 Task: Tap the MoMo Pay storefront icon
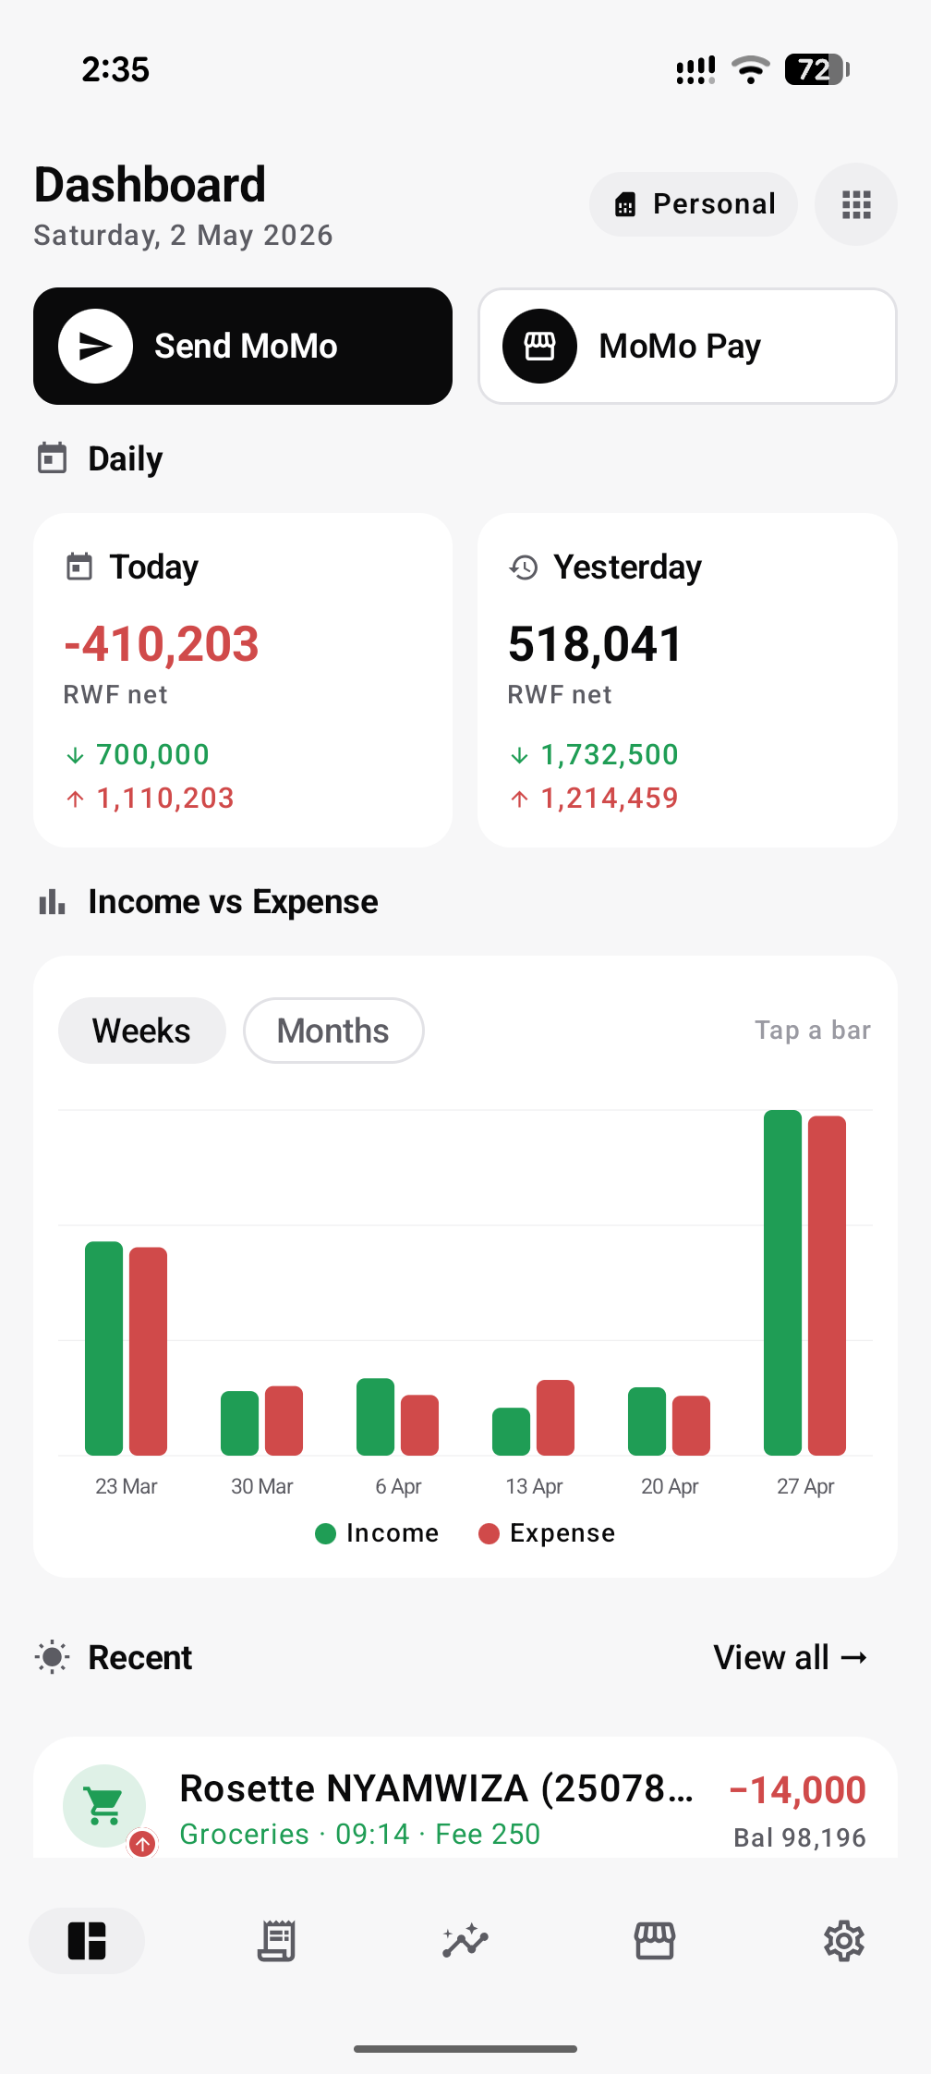(539, 346)
